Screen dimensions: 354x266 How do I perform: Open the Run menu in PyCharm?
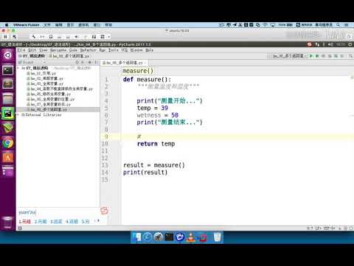[x=103, y=50]
